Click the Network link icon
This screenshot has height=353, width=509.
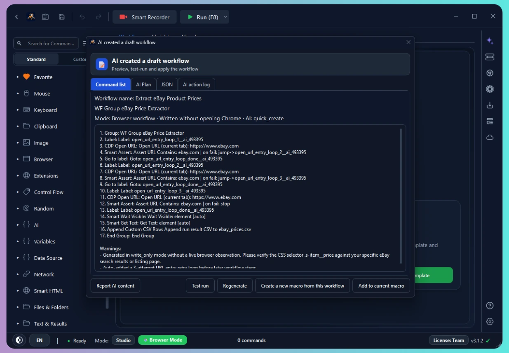(26, 274)
